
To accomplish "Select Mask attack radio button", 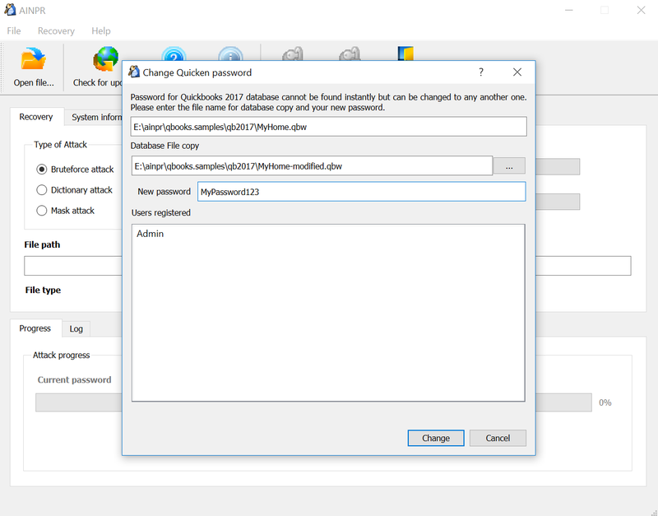I will click(42, 211).
